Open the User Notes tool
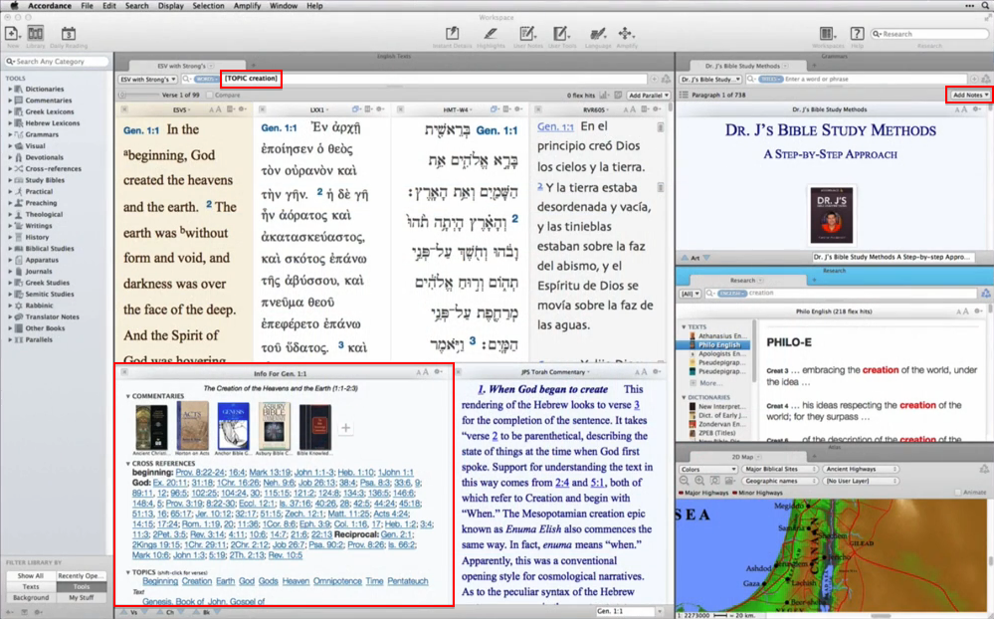Image resolution: width=994 pixels, height=619 pixels. [x=526, y=35]
